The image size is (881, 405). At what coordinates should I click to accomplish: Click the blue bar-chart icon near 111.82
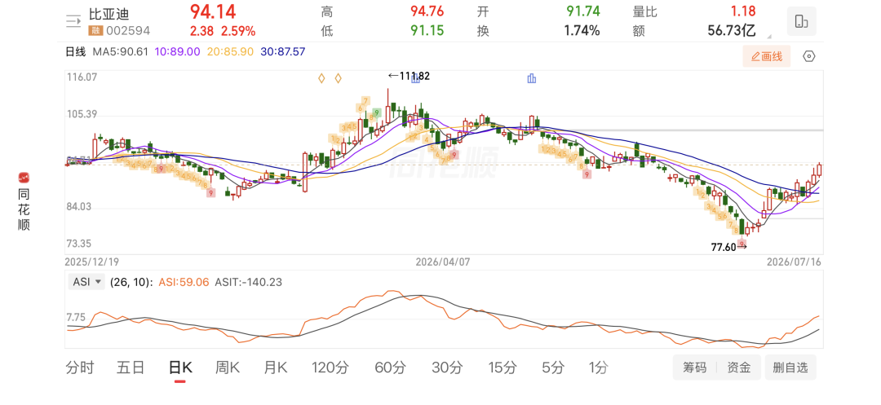coord(416,78)
